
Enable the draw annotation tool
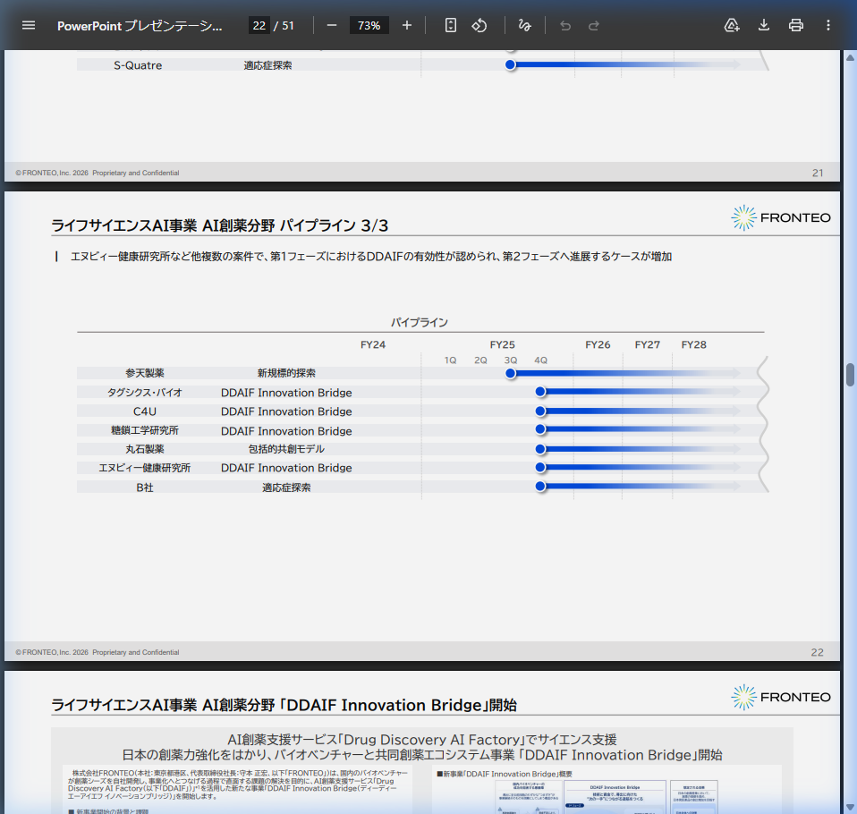tap(525, 25)
